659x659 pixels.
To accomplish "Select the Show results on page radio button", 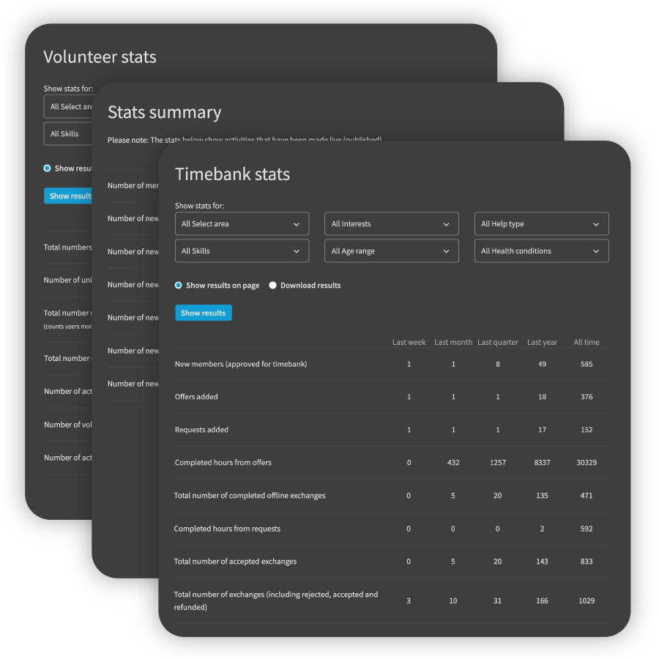I will coord(179,286).
